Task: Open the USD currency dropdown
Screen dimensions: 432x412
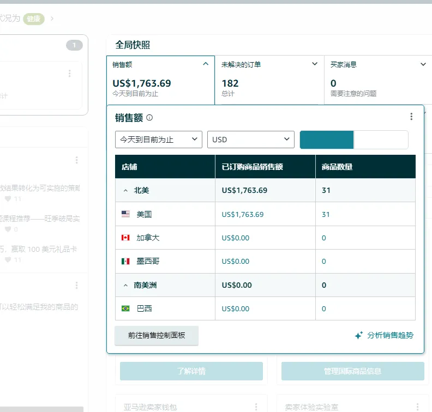Action: pyautogui.click(x=251, y=140)
